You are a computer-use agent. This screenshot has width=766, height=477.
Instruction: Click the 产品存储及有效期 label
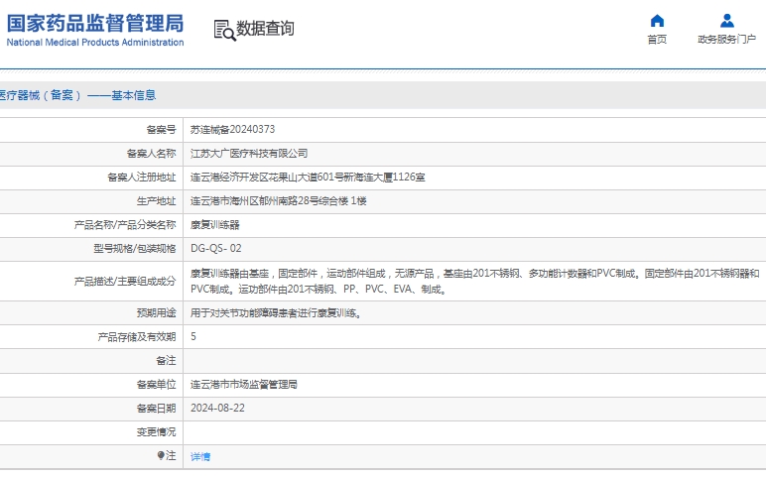137,337
